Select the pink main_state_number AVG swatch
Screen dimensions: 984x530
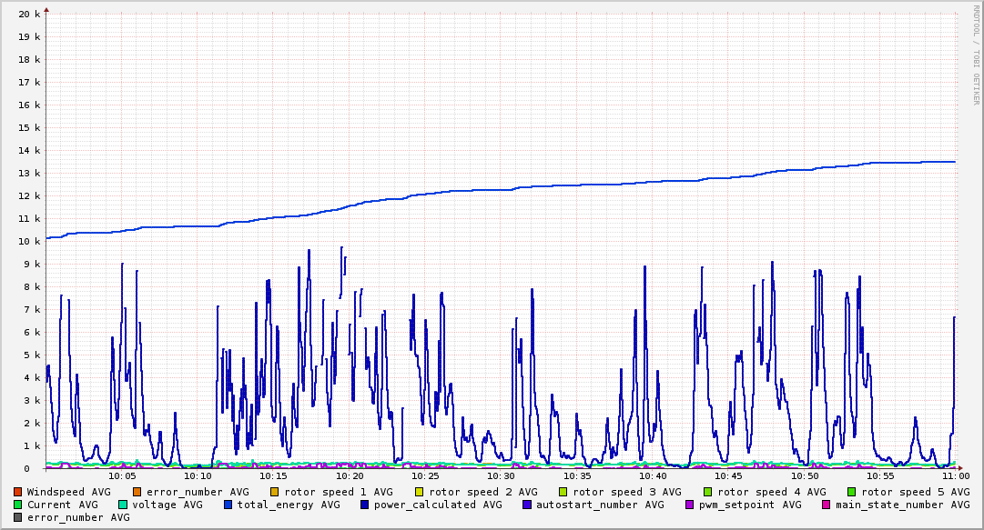pyautogui.click(x=827, y=505)
